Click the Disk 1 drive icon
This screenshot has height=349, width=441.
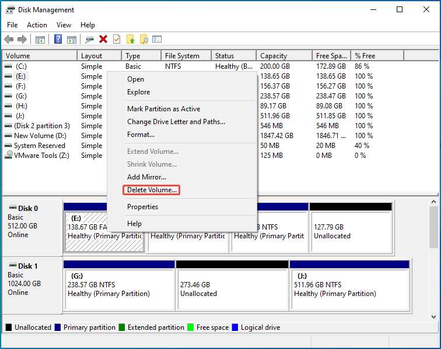(x=13, y=265)
